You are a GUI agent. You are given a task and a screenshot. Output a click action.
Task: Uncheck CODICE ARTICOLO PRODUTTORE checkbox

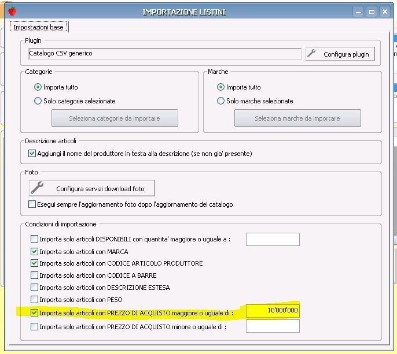34,263
